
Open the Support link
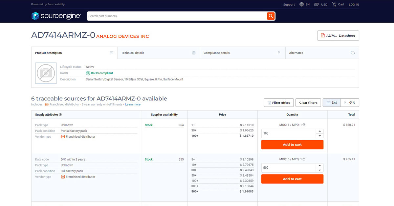coord(289,5)
